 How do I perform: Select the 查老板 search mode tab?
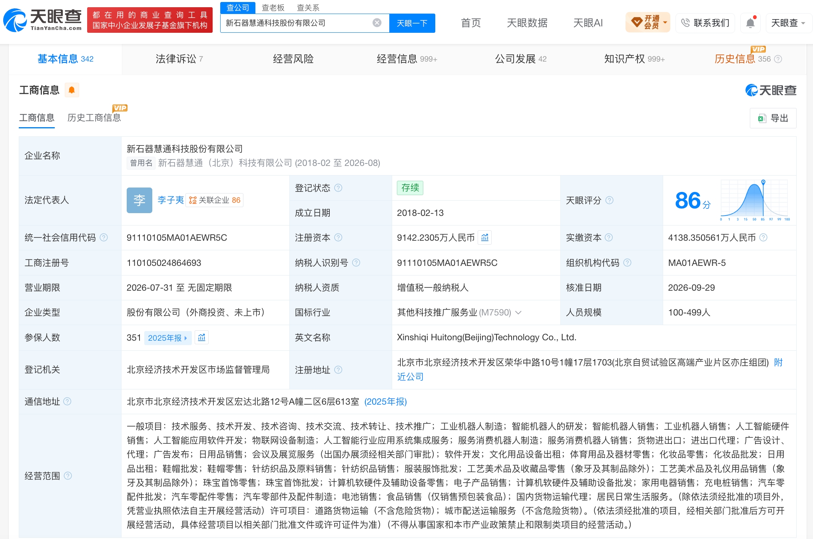coord(273,8)
